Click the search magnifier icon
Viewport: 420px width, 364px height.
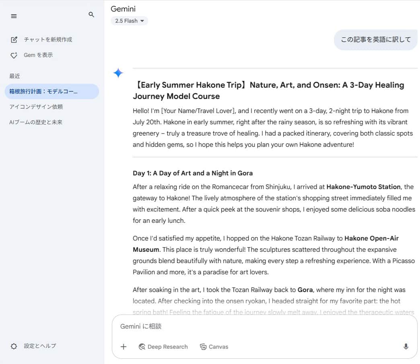(x=91, y=14)
